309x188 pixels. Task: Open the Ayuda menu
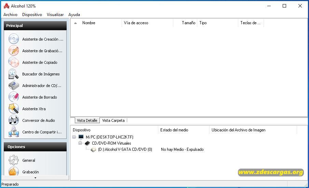coord(74,15)
